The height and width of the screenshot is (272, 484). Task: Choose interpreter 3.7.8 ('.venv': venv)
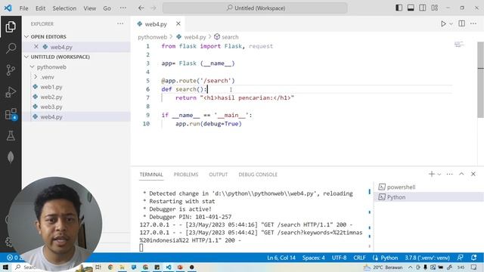pyautogui.click(x=427, y=258)
